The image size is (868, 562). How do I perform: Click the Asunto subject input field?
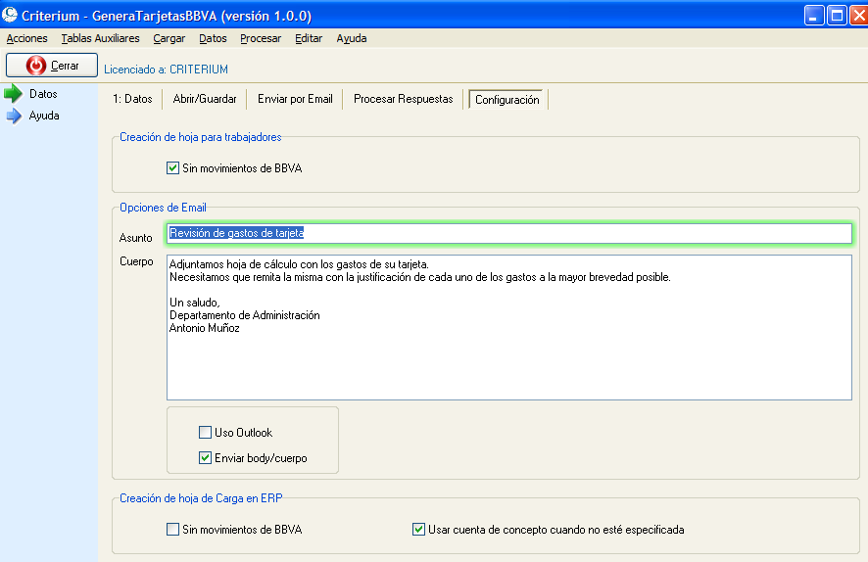(508, 233)
